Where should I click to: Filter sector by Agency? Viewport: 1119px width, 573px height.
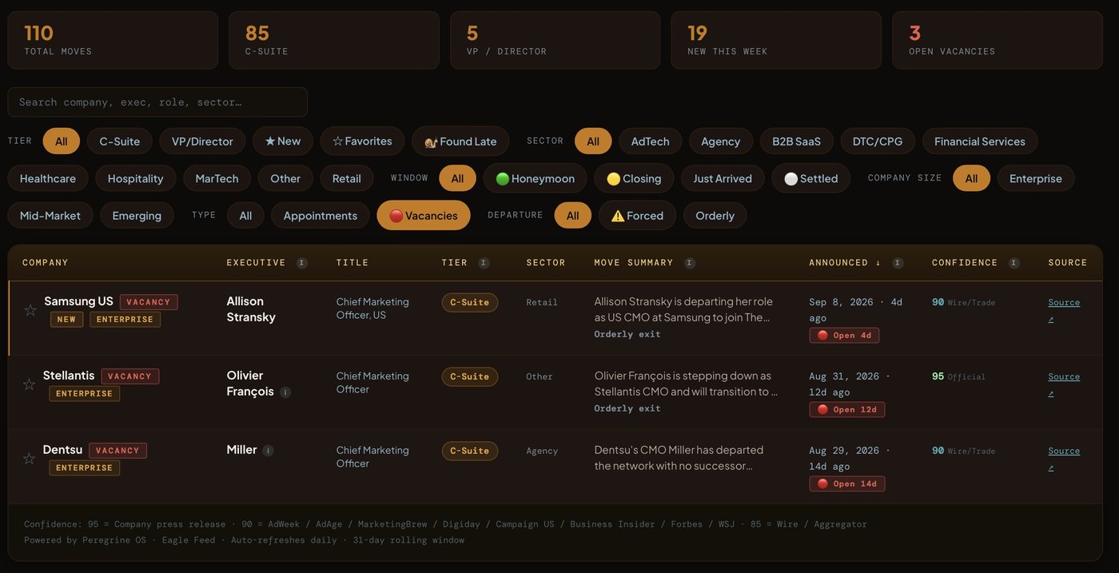click(x=721, y=141)
